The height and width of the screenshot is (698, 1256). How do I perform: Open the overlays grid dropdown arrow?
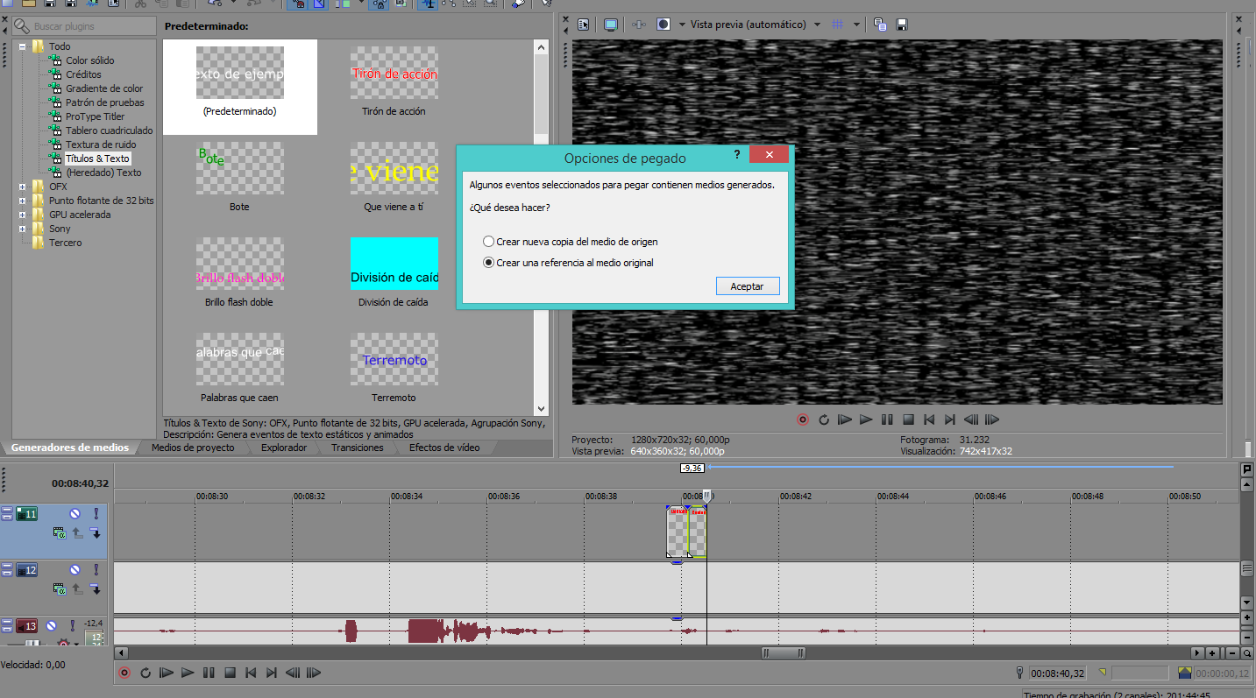[856, 25]
